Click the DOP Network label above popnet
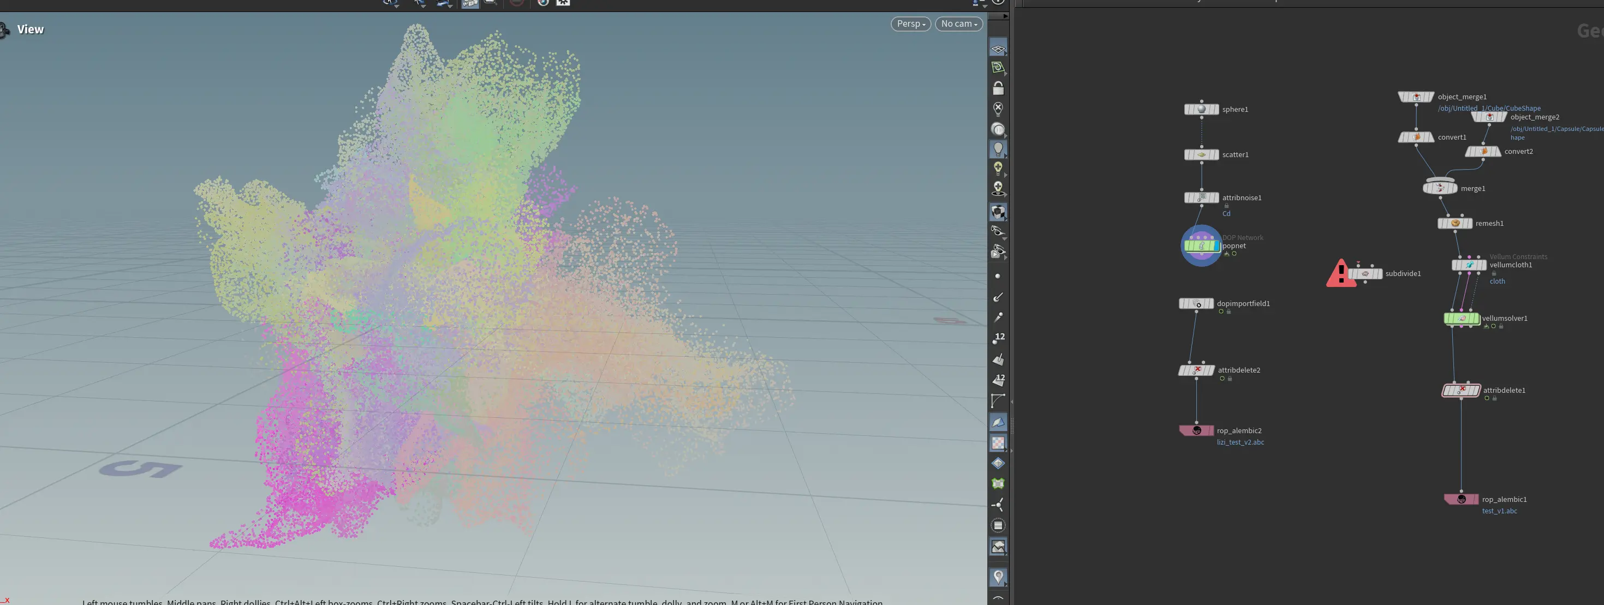Viewport: 1604px width, 605px height. tap(1242, 238)
